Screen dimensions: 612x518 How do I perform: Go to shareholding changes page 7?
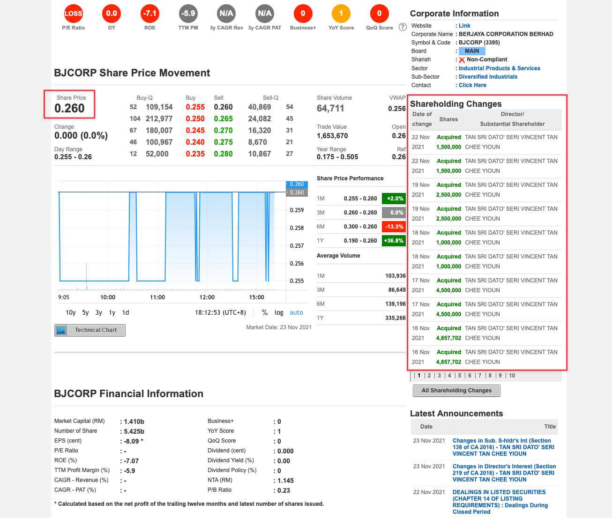[x=480, y=376]
